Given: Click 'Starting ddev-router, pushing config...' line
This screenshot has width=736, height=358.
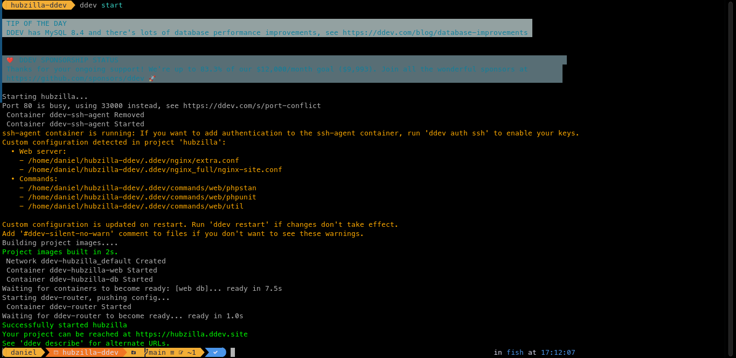Looking at the screenshot, I should tap(86, 298).
